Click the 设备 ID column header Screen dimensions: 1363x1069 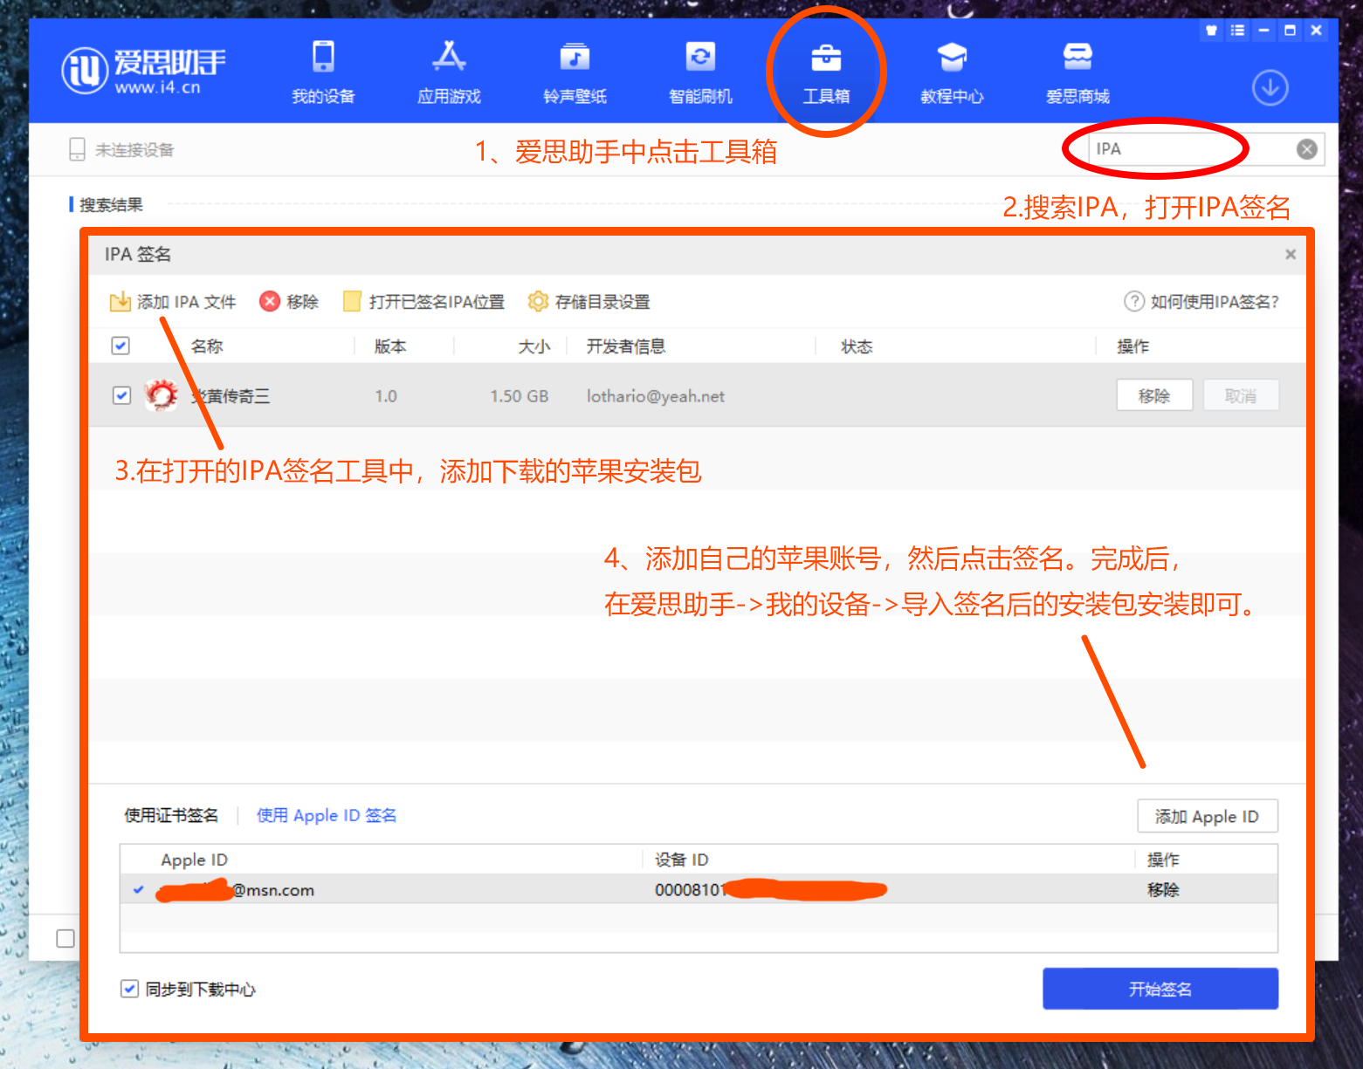[x=682, y=860]
